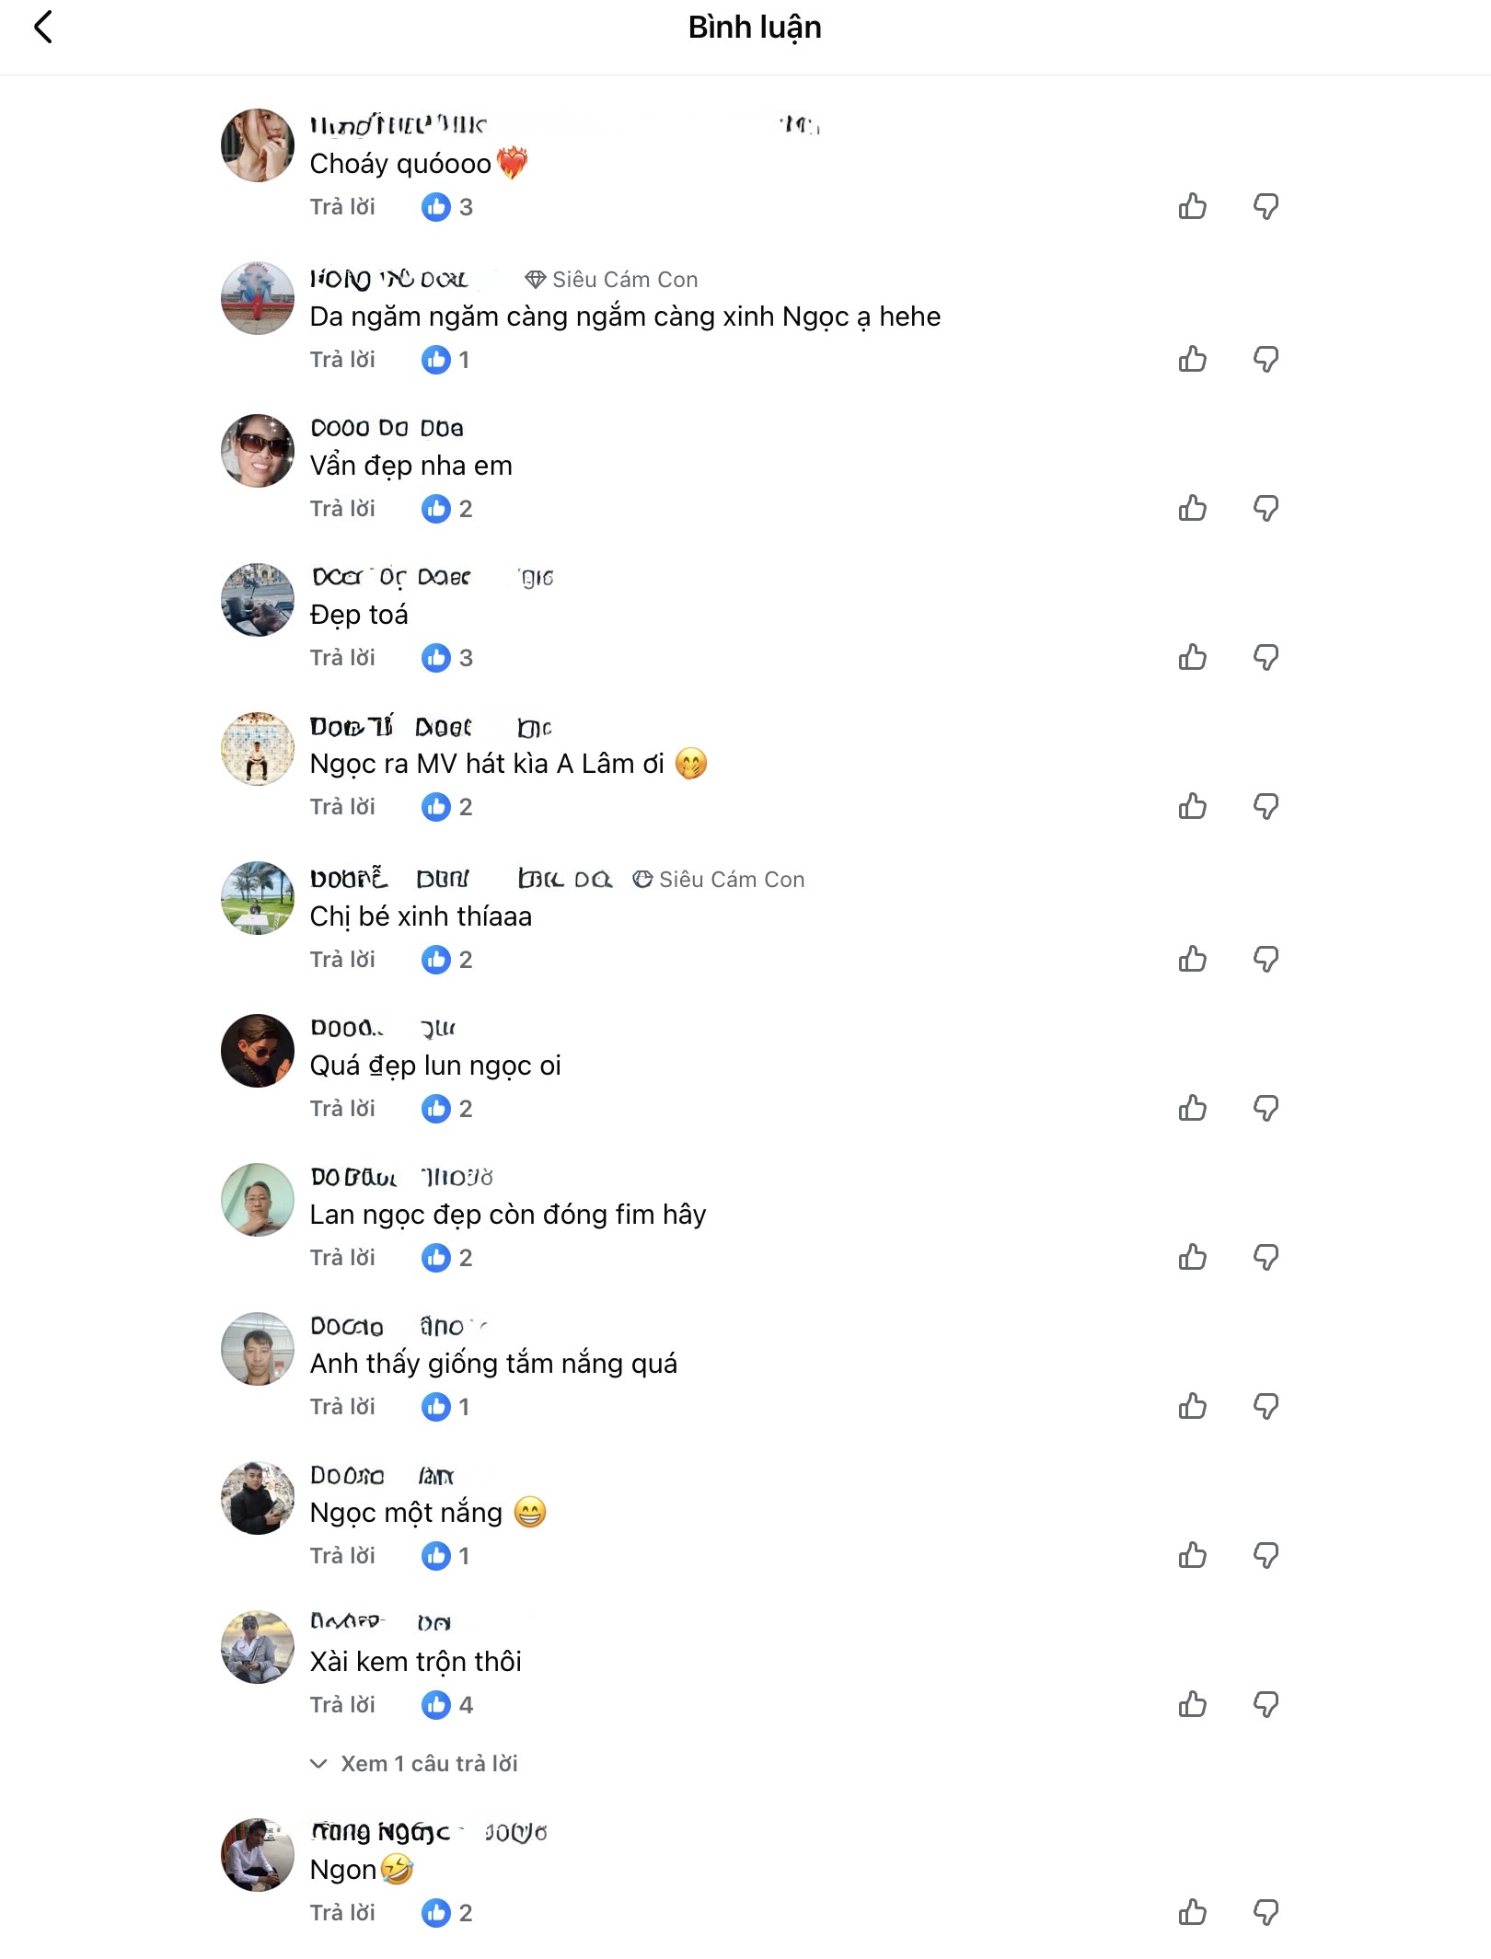Thumbs up the "Vẩn đẹp nha em" comment
This screenshot has width=1491, height=1959.
click(x=1192, y=508)
